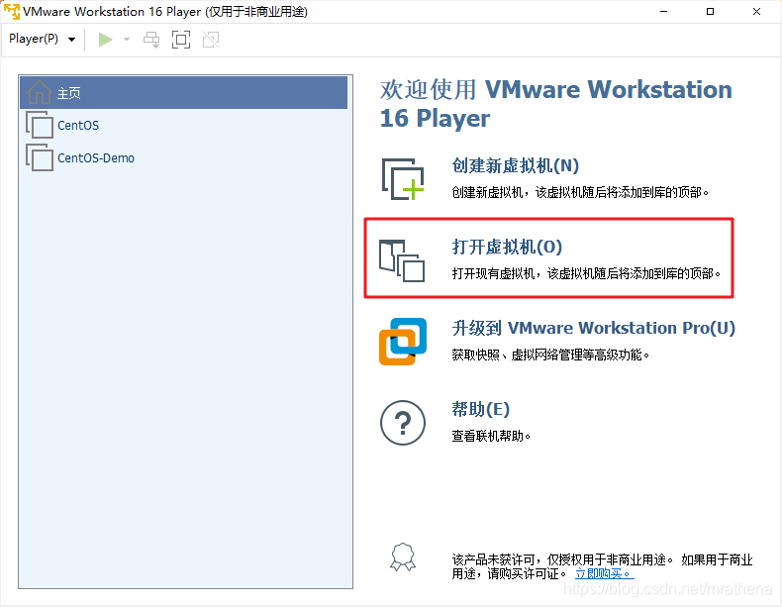Click the CentOS-Demo VM icon
This screenshot has width=782, height=607.
(x=40, y=157)
